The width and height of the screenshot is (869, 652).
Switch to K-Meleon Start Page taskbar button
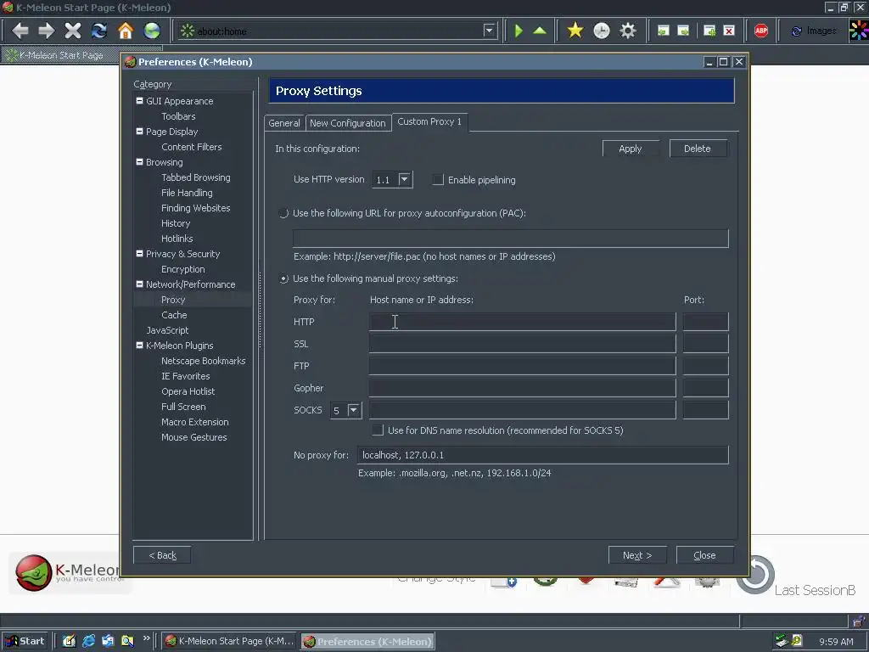click(x=229, y=641)
